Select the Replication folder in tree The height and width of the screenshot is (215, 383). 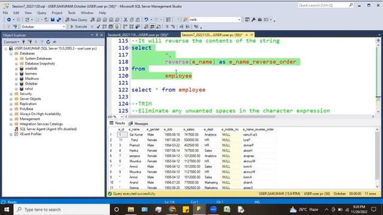click(x=28, y=104)
